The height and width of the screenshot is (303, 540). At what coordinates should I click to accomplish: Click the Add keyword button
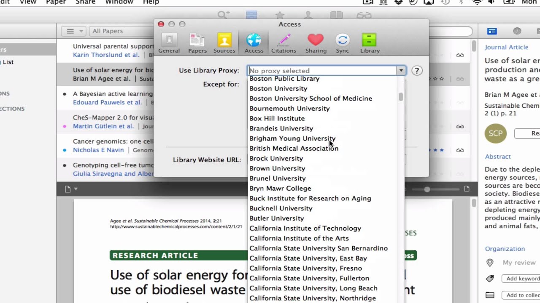coord(521,279)
